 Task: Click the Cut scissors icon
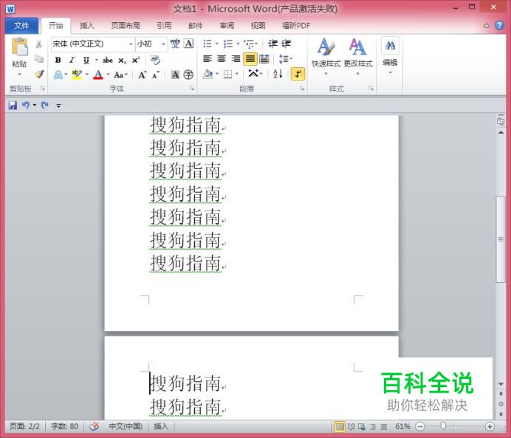pos(39,44)
